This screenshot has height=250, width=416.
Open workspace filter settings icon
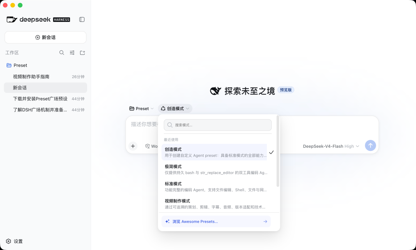click(x=72, y=53)
